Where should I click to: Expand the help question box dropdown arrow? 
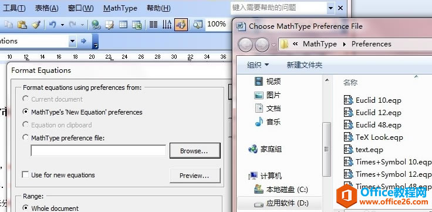[x=330, y=8]
